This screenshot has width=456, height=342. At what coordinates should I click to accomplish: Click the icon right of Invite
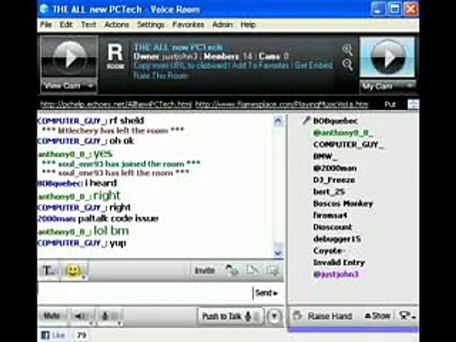point(232,270)
